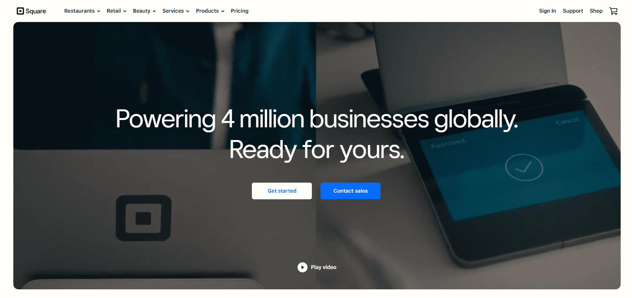Open the Support link
Viewport: 632px width, 298px height.
(x=573, y=11)
